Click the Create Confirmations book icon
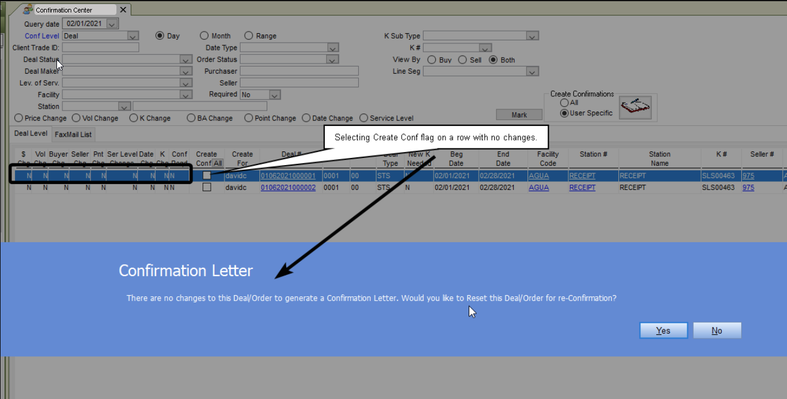This screenshot has width=787, height=399. click(635, 107)
